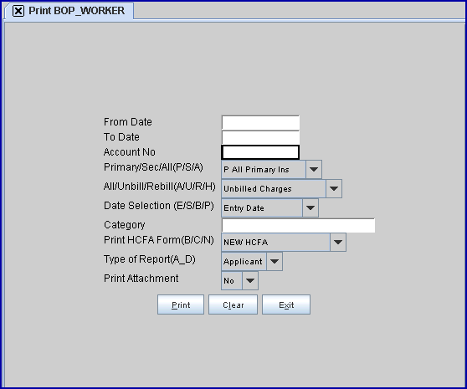Expand the Entry Date dropdown arrow

310,207
